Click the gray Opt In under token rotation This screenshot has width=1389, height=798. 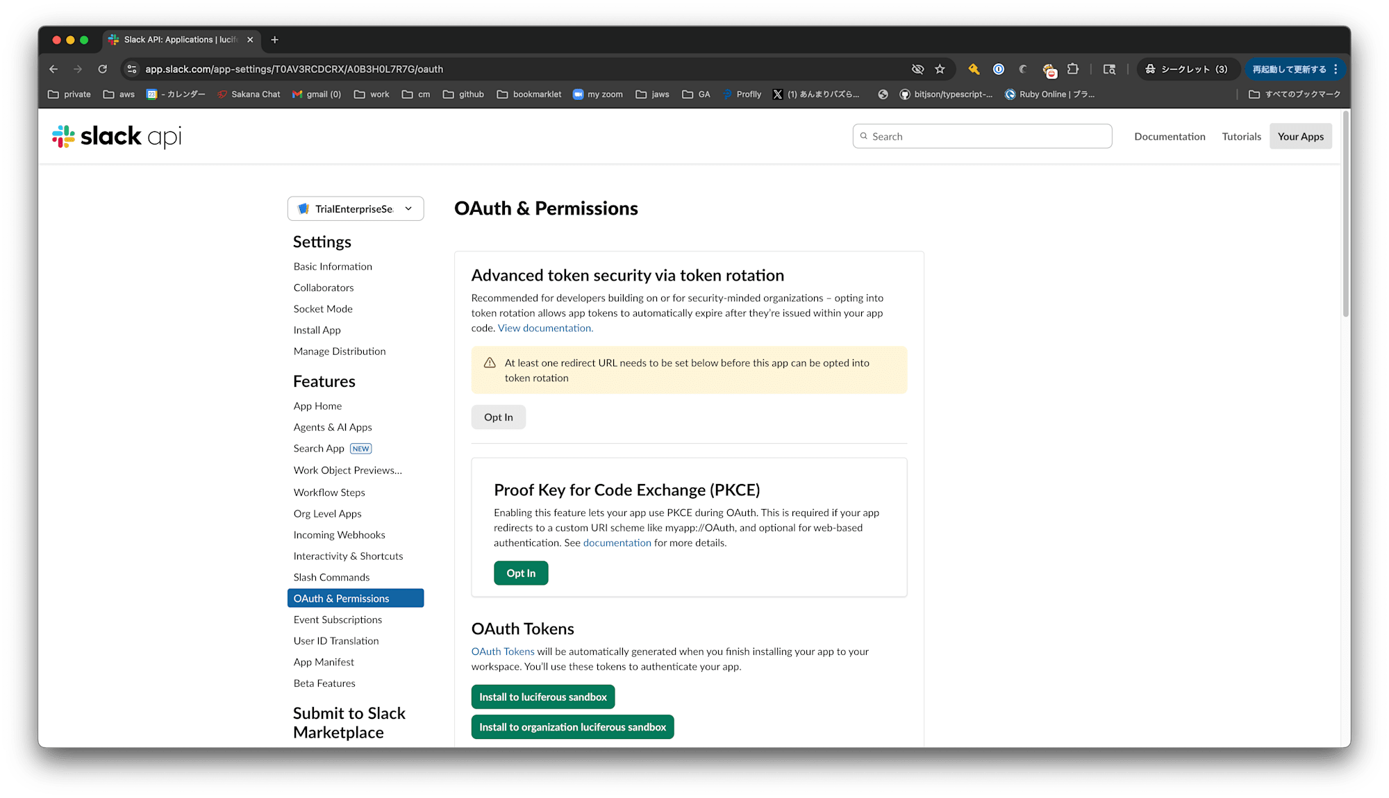pos(499,417)
